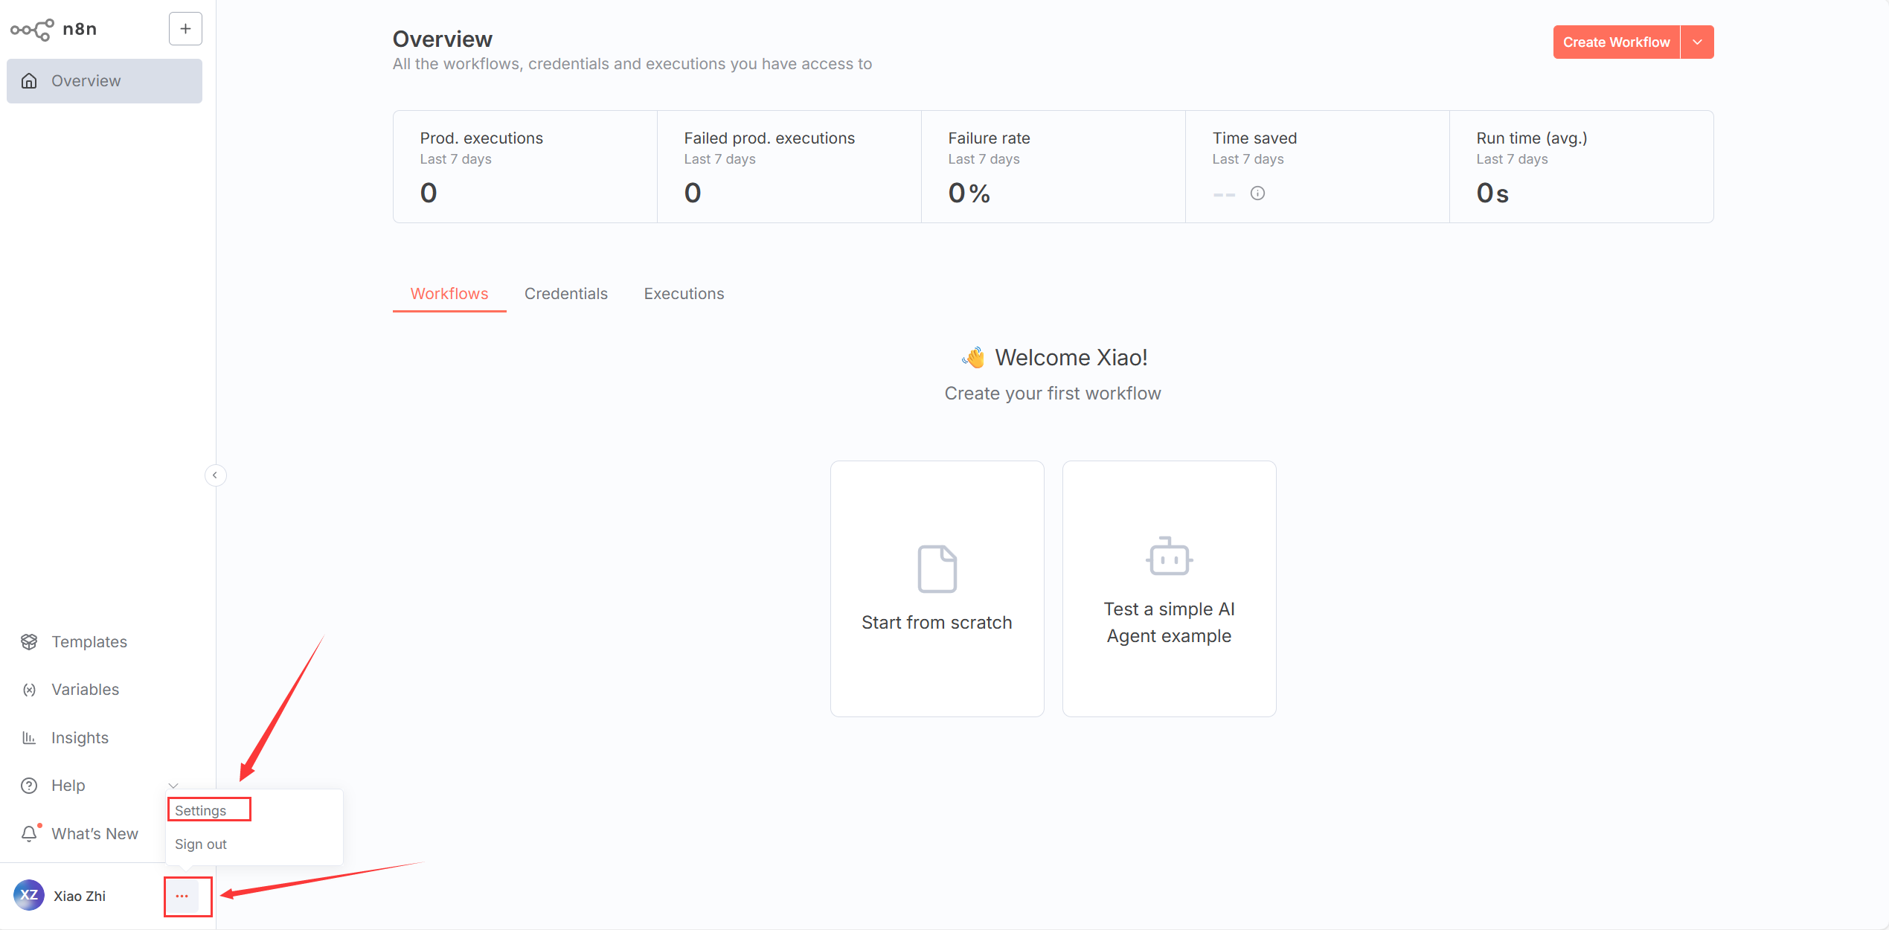Switch to the Executions tab
Screen dimensions: 1889x930
[684, 294]
